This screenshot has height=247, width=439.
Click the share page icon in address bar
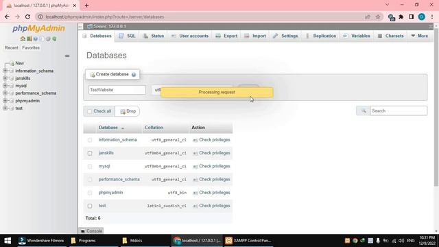point(368,16)
